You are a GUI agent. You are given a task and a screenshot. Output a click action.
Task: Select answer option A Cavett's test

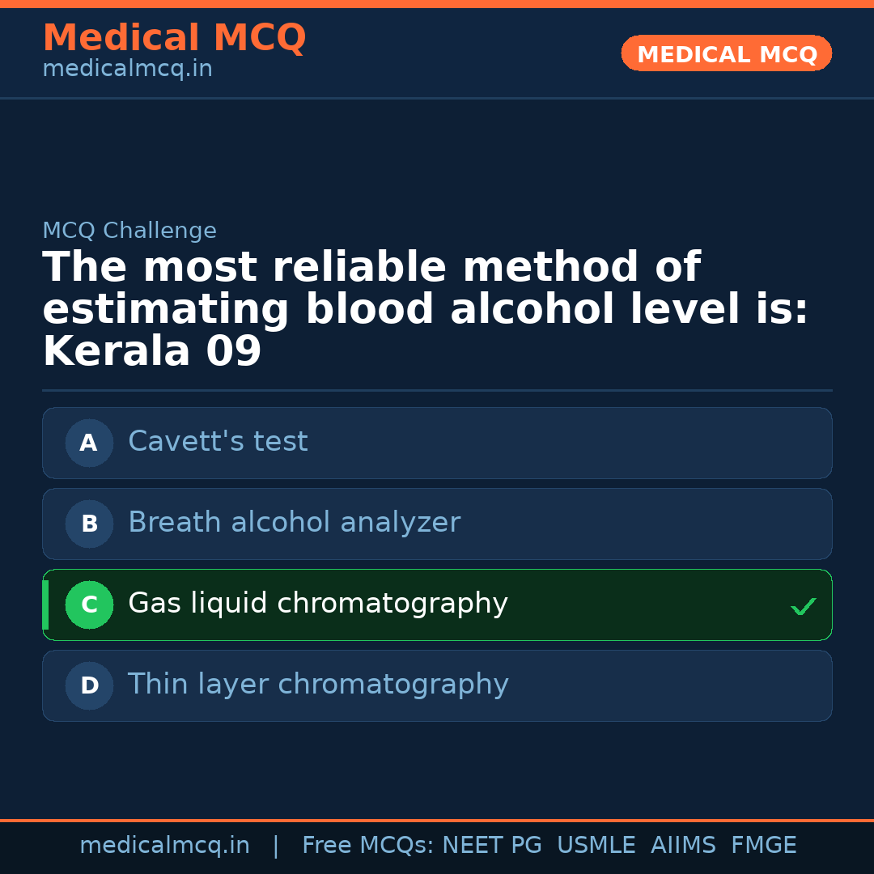pos(437,443)
